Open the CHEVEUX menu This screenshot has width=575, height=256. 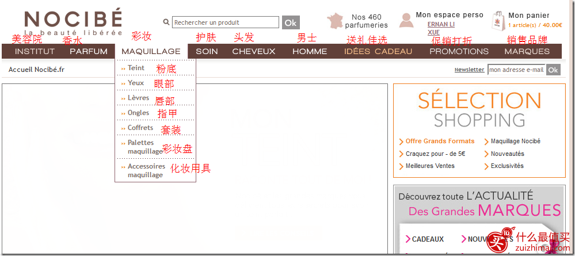click(254, 51)
